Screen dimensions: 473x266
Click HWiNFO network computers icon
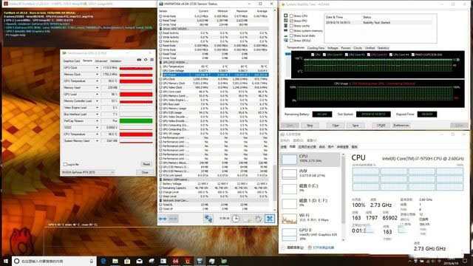pos(208,219)
